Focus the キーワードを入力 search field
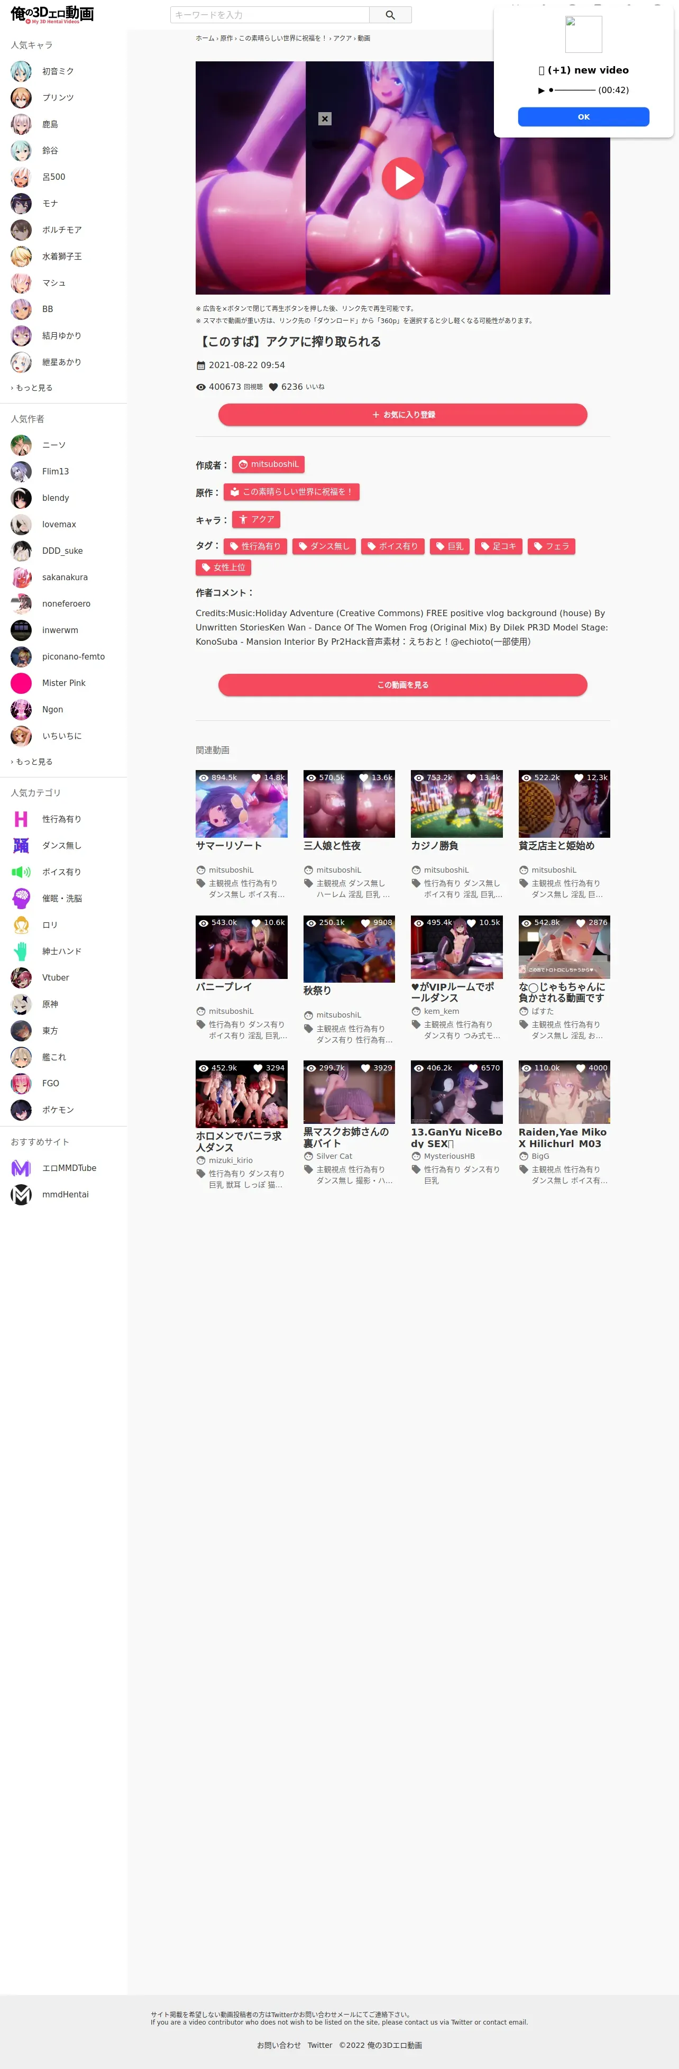Image resolution: width=679 pixels, height=2069 pixels. click(270, 15)
